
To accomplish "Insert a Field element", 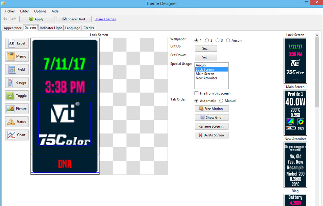I will tap(17, 70).
